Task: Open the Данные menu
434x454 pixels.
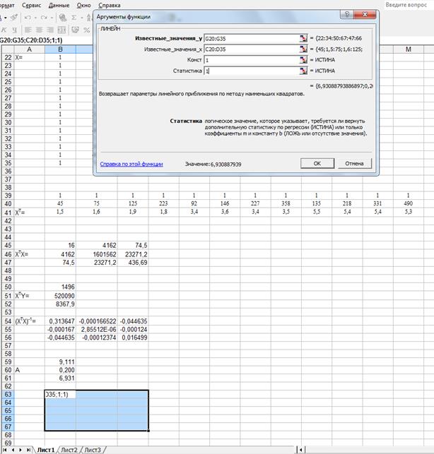Action: 59,5
